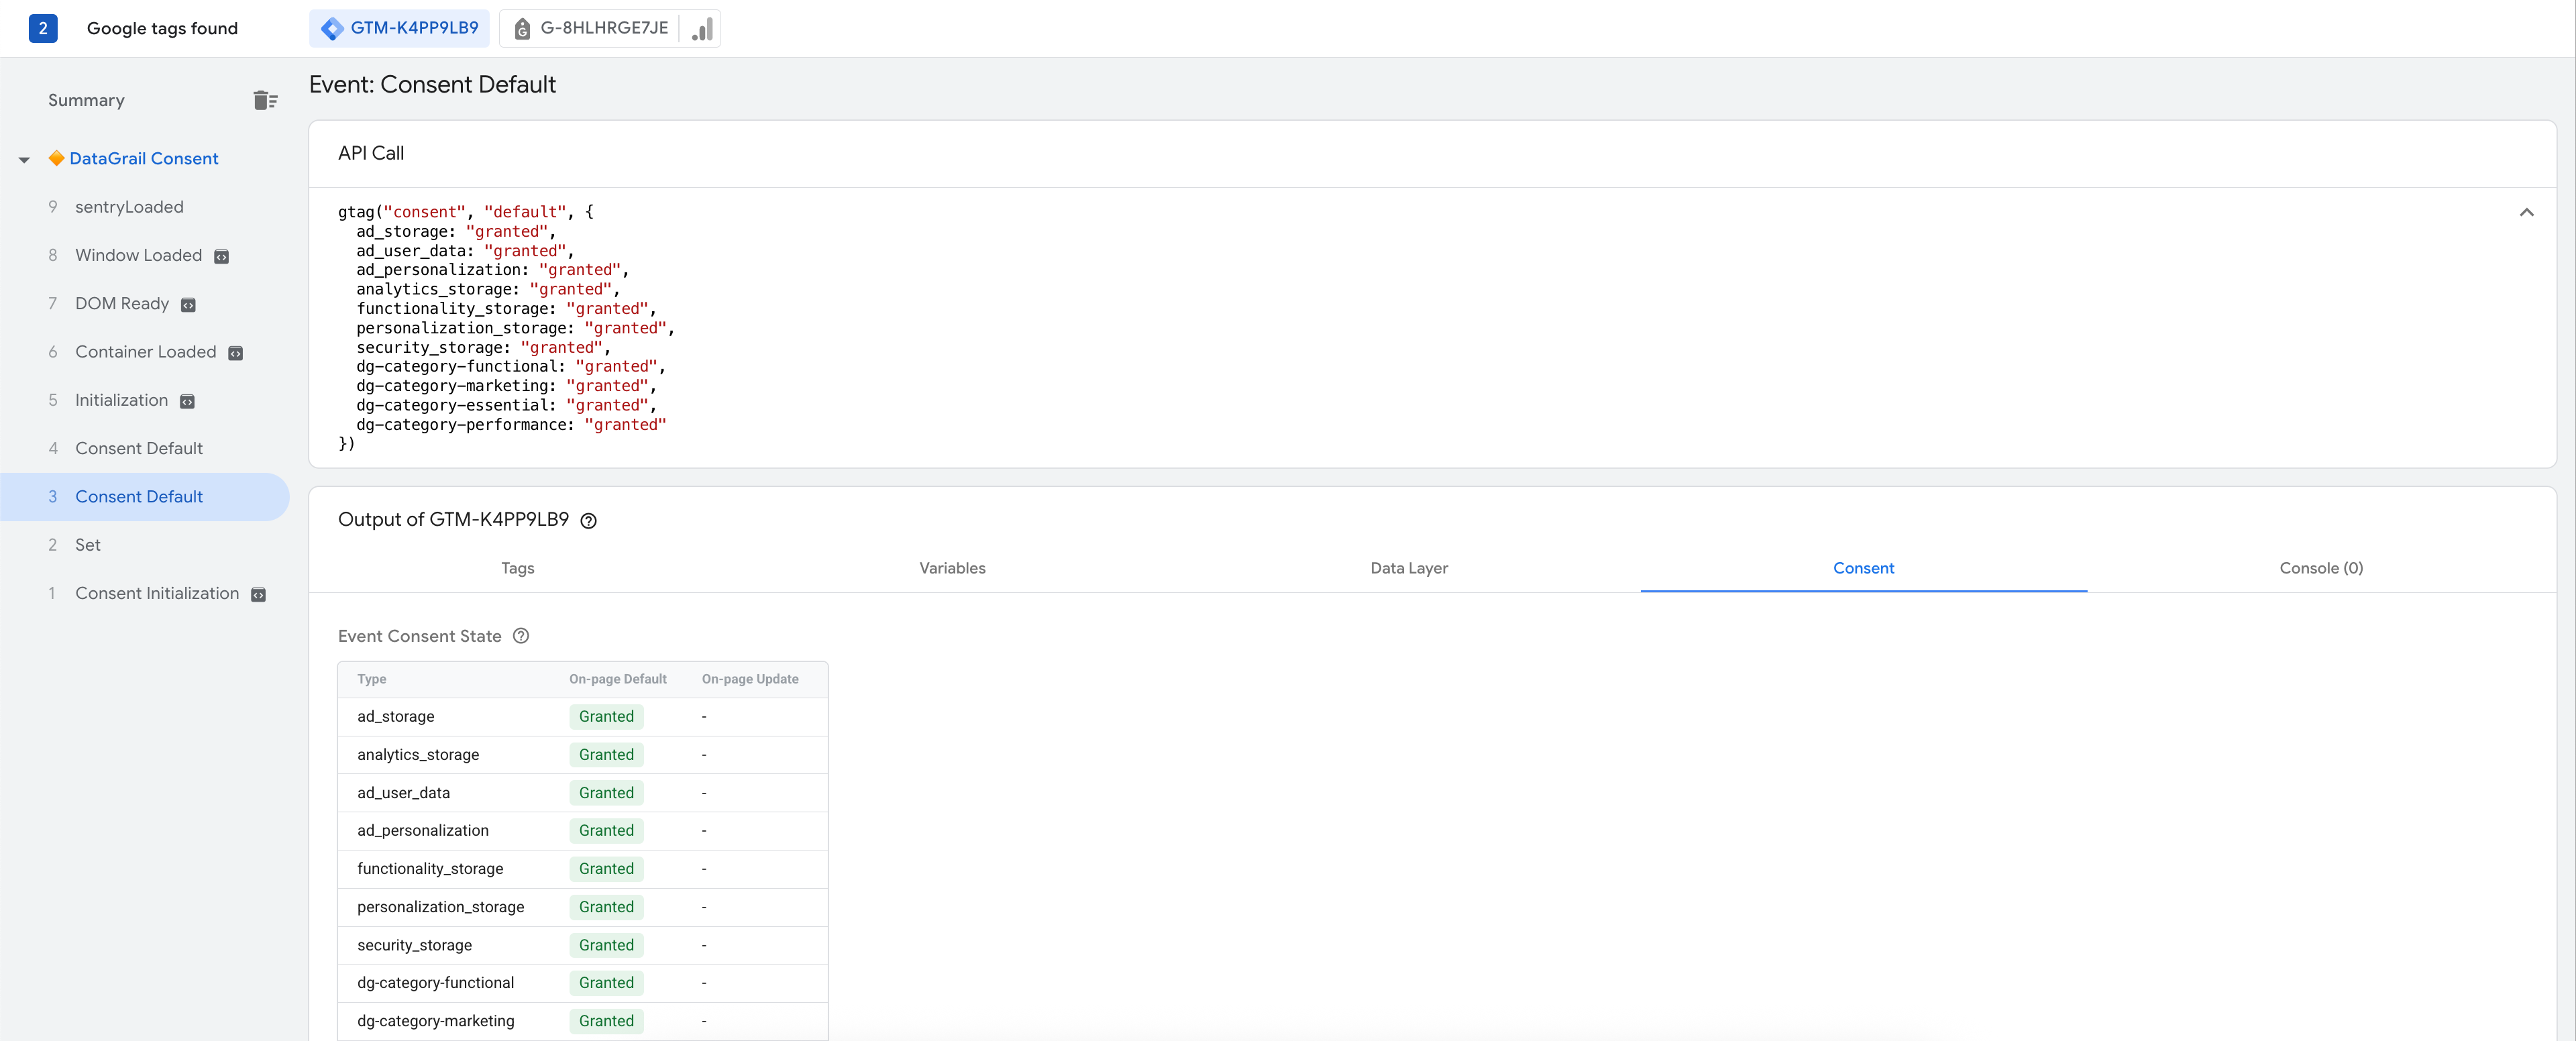The image size is (2576, 1041).
Task: Click the ad_user_data row label
Action: tap(403, 793)
